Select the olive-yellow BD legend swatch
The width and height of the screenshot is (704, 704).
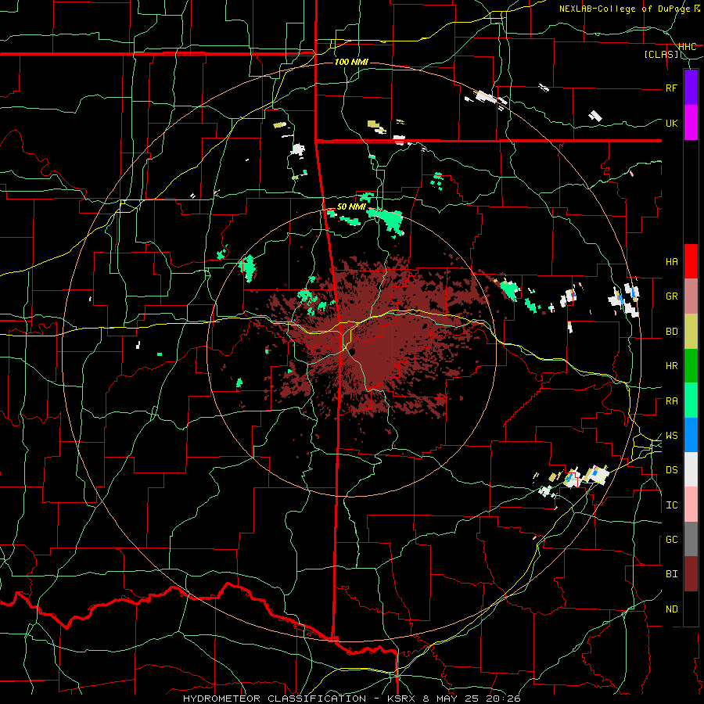click(x=691, y=332)
